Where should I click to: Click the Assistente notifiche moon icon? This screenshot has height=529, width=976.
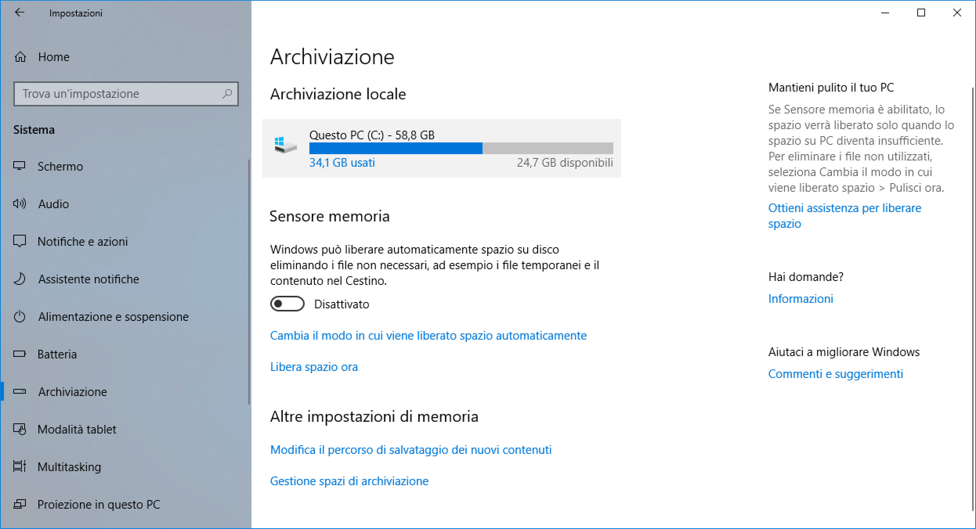[20, 279]
